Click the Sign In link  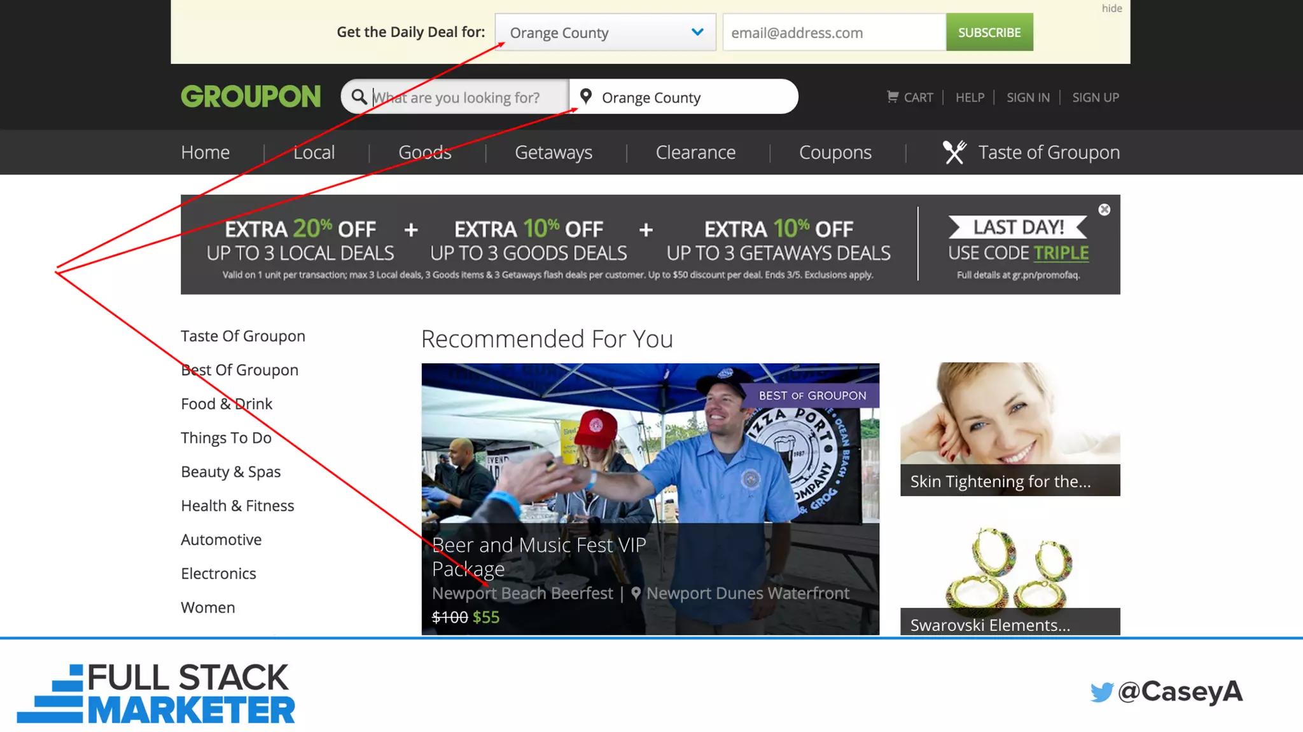pos(1028,97)
